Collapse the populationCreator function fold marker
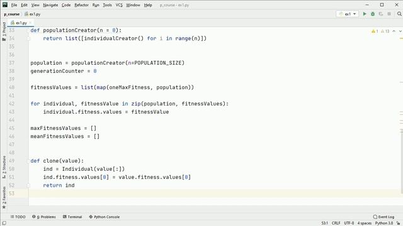This screenshot has height=226, width=403. (x=28, y=31)
